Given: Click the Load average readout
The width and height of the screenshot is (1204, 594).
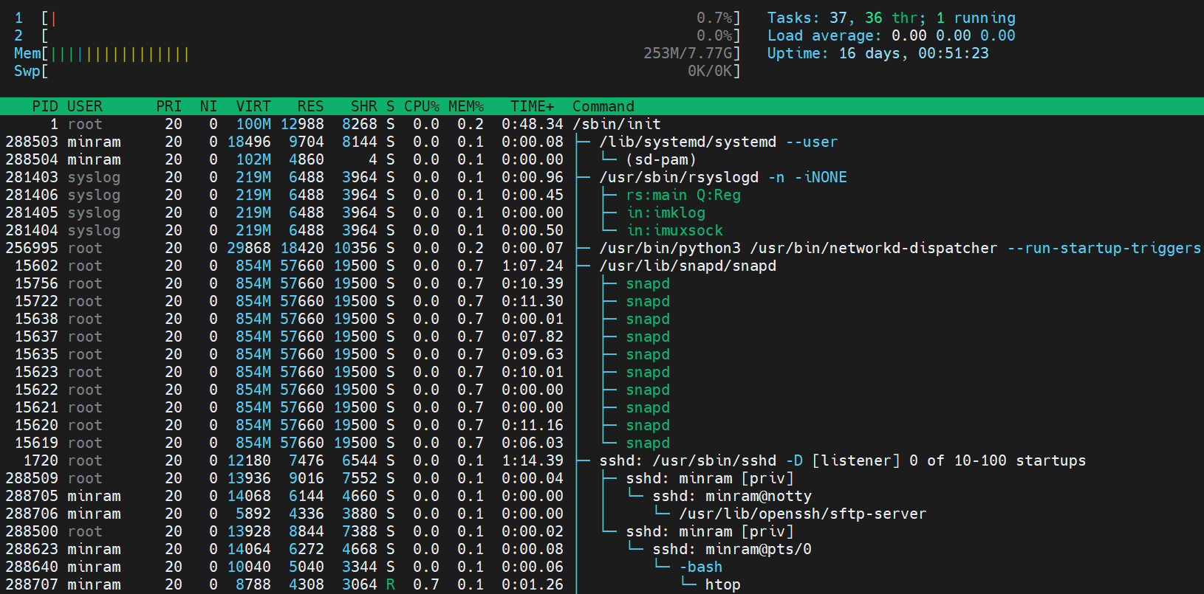Looking at the screenshot, I should [x=892, y=35].
